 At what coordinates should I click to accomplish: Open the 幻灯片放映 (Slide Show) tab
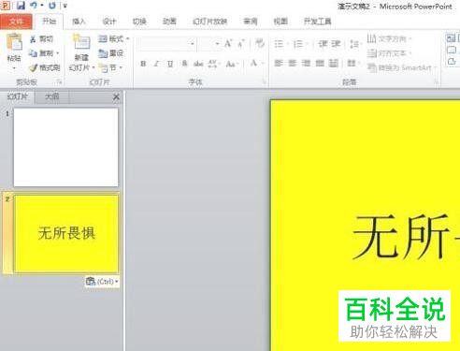click(209, 22)
